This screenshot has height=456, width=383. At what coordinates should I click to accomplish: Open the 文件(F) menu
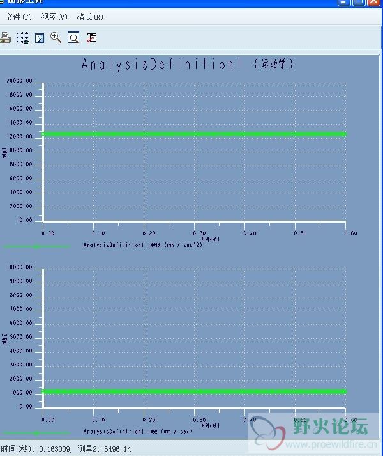click(x=19, y=17)
